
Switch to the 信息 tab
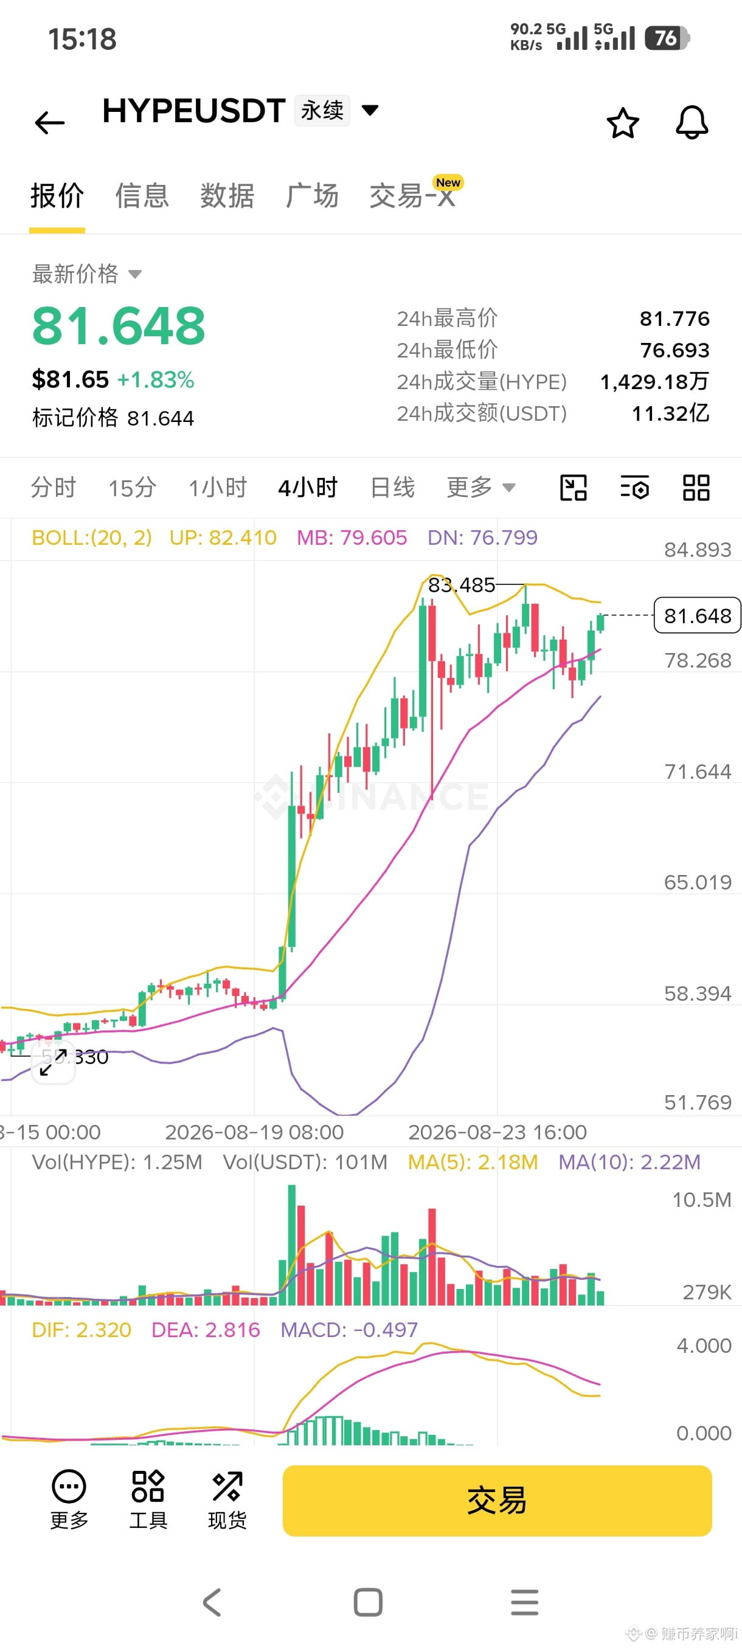pyautogui.click(x=142, y=196)
